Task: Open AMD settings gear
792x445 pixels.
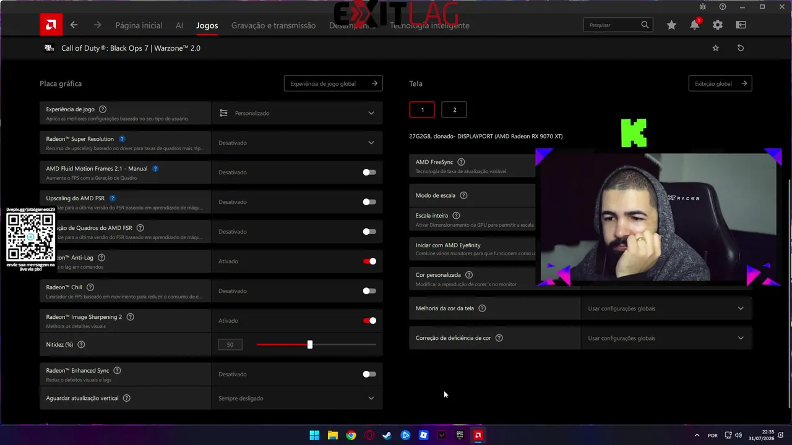Action: (718, 25)
